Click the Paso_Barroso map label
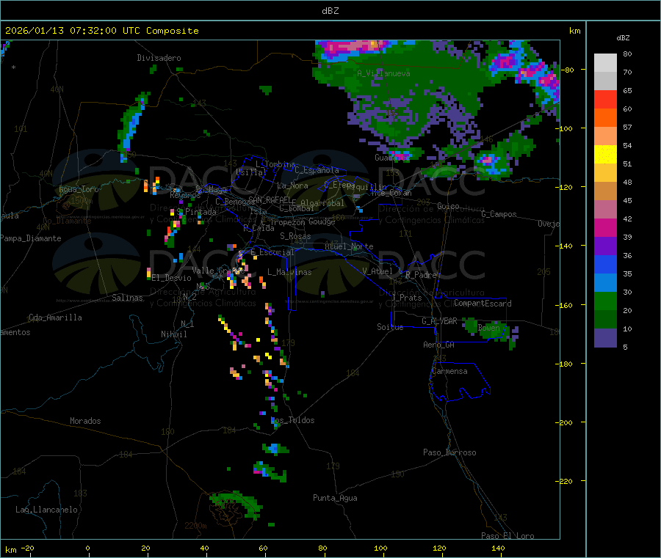Image resolution: width=661 pixels, height=558 pixels. point(449,452)
